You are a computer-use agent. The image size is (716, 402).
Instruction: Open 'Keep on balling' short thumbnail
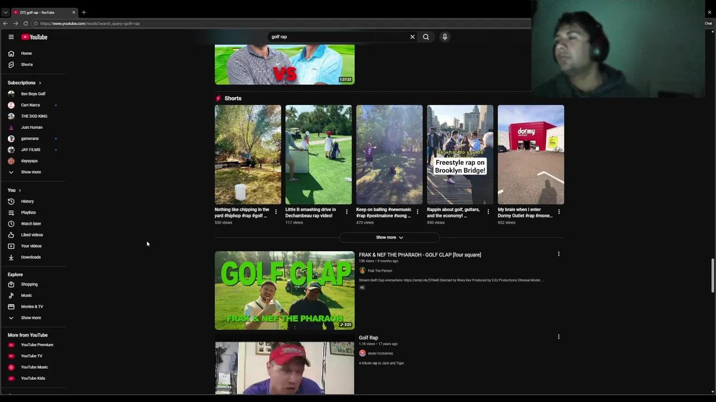[389, 155]
